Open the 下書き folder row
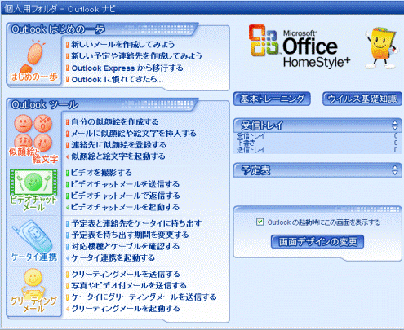The width and height of the screenshot is (404, 330). tap(317, 143)
